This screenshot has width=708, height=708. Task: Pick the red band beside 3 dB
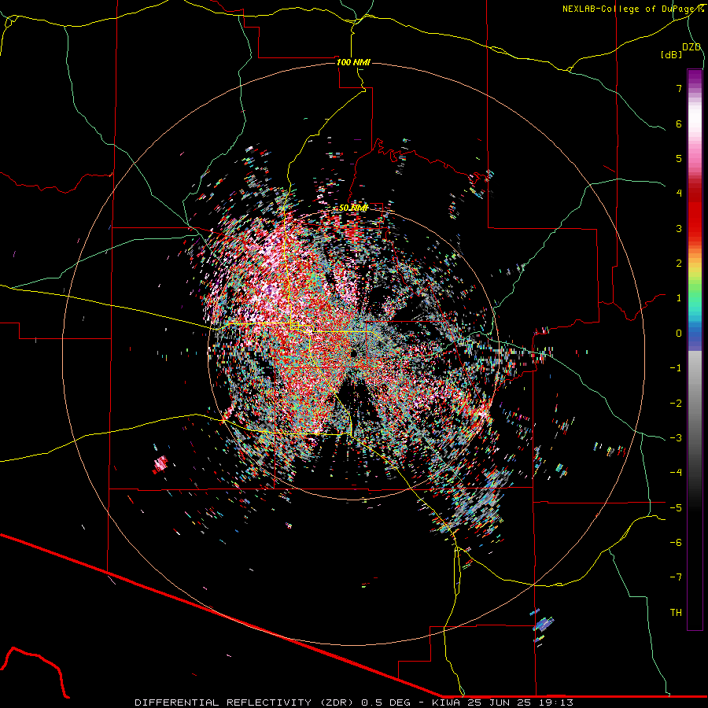pyautogui.click(x=695, y=228)
